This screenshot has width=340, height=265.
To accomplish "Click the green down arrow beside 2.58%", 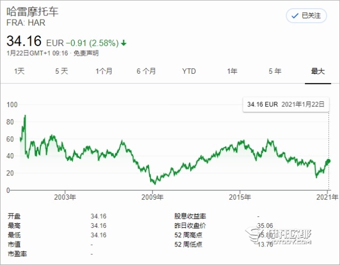I will pyautogui.click(x=124, y=43).
